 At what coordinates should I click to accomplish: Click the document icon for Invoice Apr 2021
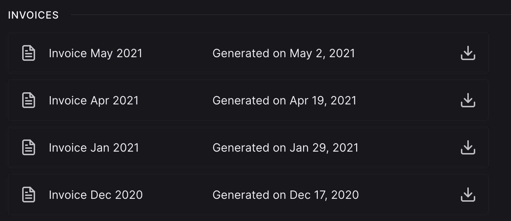[29, 100]
